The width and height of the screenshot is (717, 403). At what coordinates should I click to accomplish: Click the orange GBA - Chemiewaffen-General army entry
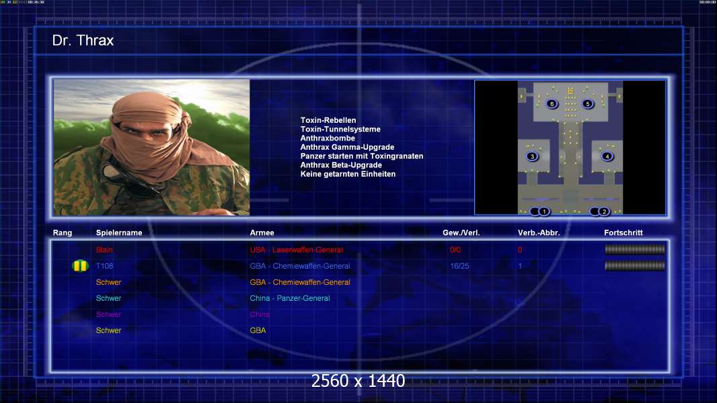[x=300, y=282]
